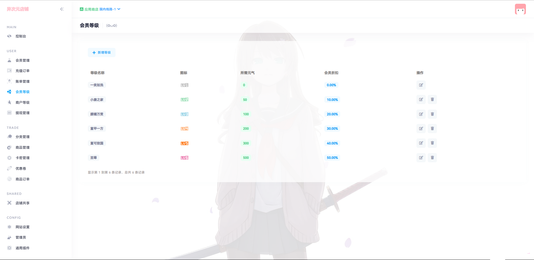
Task: Open 提现管理 in sidebar
Action: click(23, 113)
